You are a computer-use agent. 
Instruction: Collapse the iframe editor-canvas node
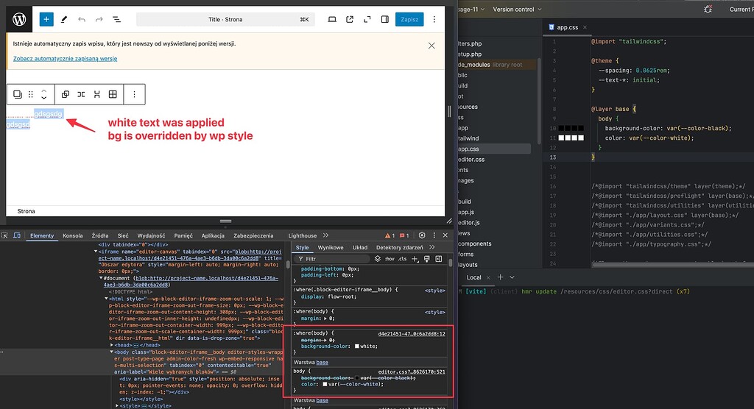pos(95,252)
